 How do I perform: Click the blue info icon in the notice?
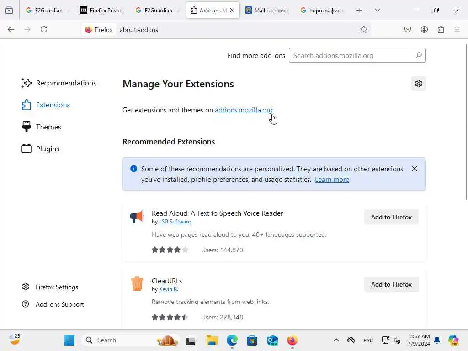click(x=134, y=169)
